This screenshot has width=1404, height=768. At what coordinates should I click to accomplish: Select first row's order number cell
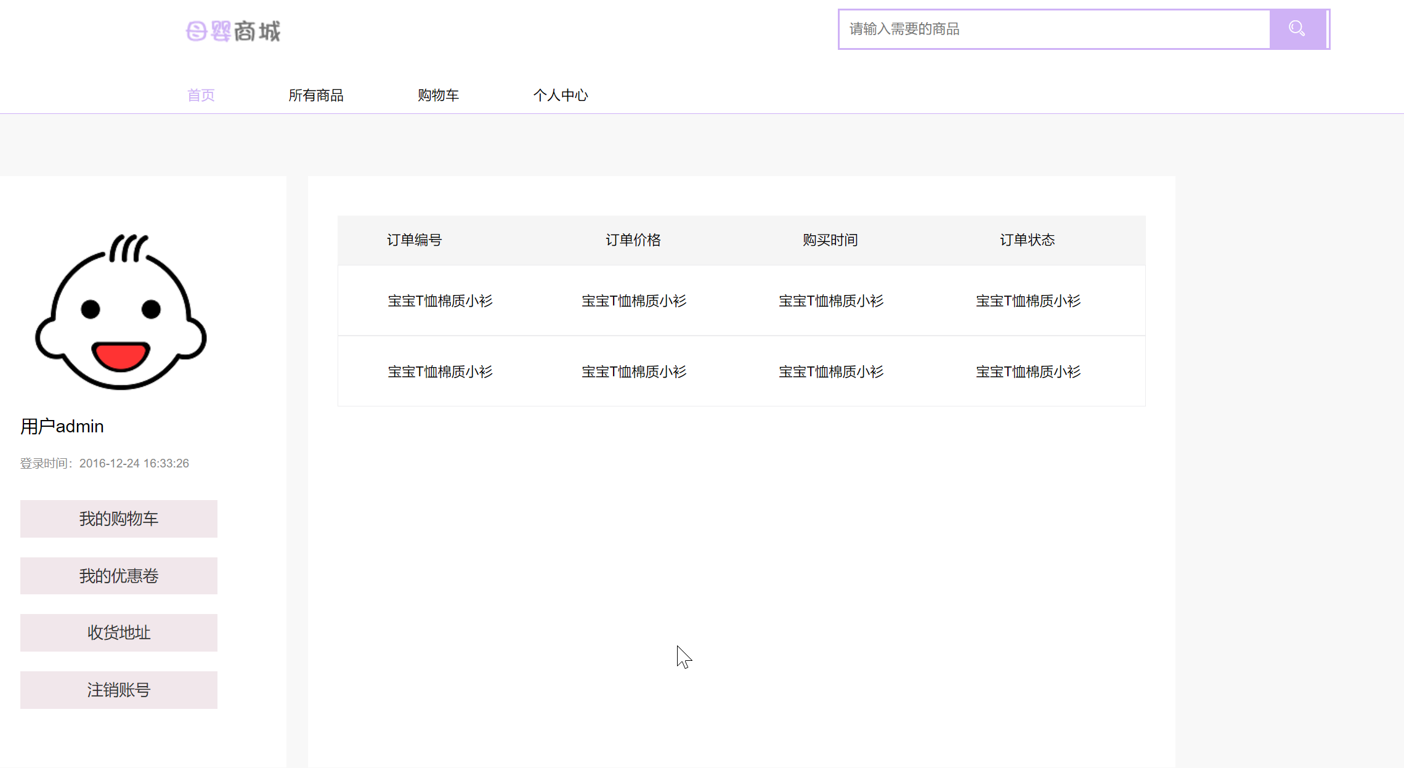(440, 301)
